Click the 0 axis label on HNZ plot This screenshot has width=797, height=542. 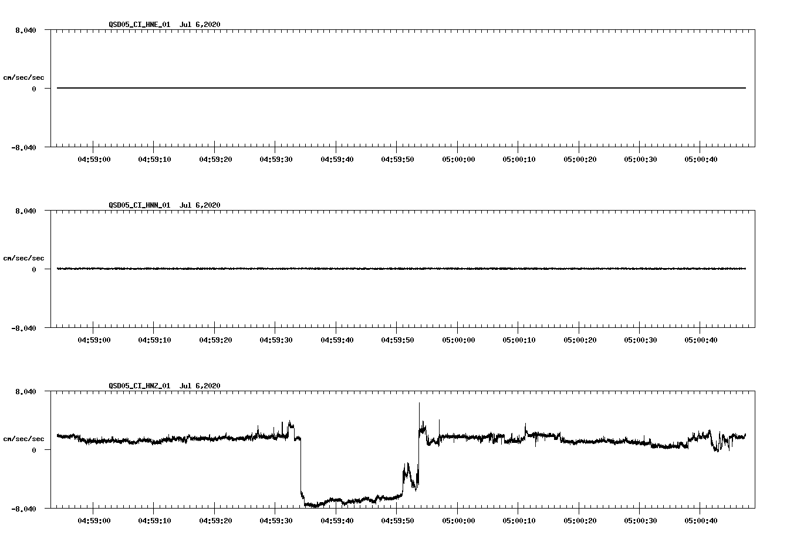pyautogui.click(x=34, y=450)
